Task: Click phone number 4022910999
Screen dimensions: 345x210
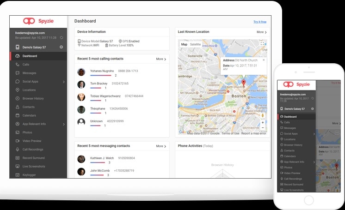Action: click(x=115, y=121)
